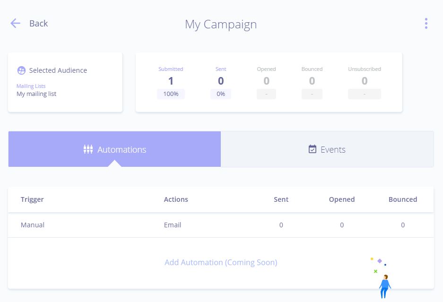443x302 pixels.
Task: Click the Selected Audience people icon
Action: click(21, 70)
